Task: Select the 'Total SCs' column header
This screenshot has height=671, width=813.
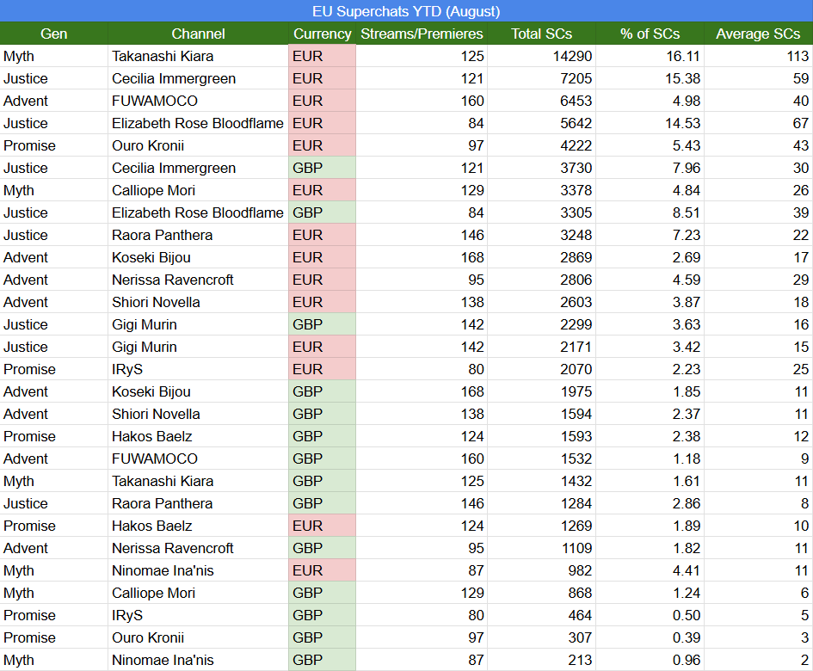Action: tap(541, 34)
